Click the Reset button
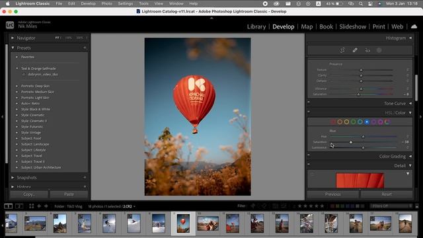423x238 pixels. click(x=387, y=194)
